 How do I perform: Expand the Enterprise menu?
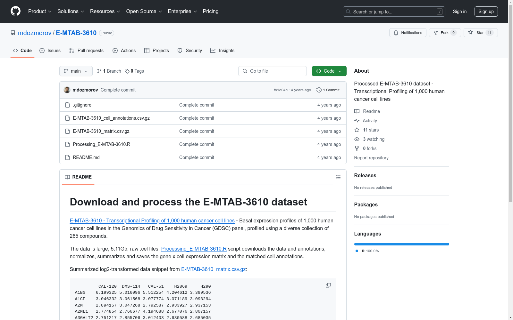coord(182,12)
